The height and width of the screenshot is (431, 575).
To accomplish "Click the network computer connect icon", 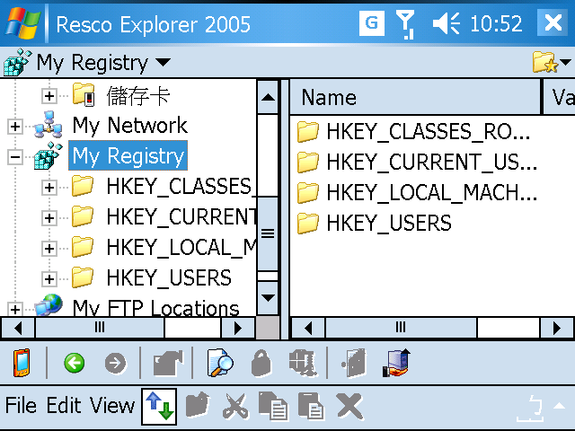I will [396, 363].
